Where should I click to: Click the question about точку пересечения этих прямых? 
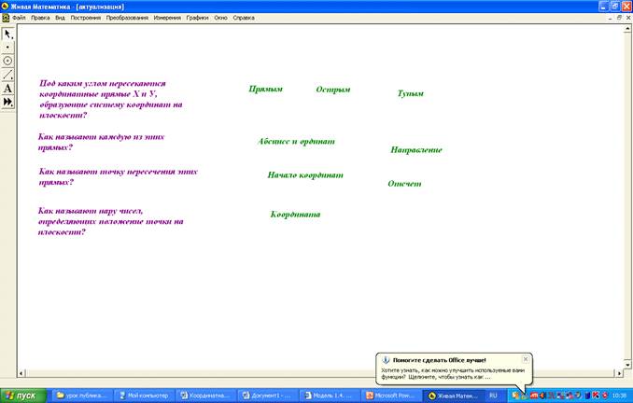click(x=119, y=176)
